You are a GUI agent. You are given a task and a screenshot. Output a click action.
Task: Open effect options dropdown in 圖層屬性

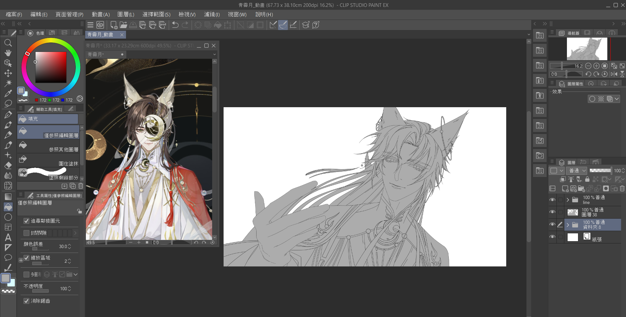617,99
